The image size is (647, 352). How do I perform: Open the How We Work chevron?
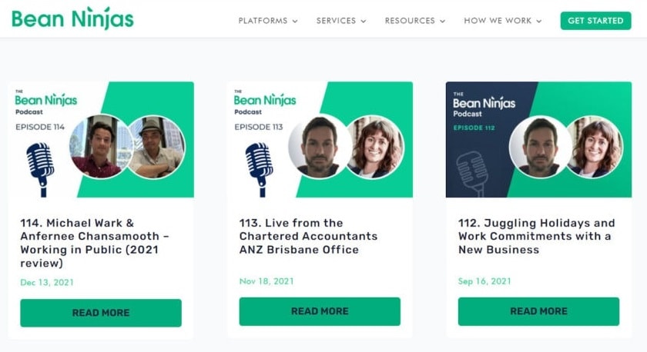tap(539, 22)
